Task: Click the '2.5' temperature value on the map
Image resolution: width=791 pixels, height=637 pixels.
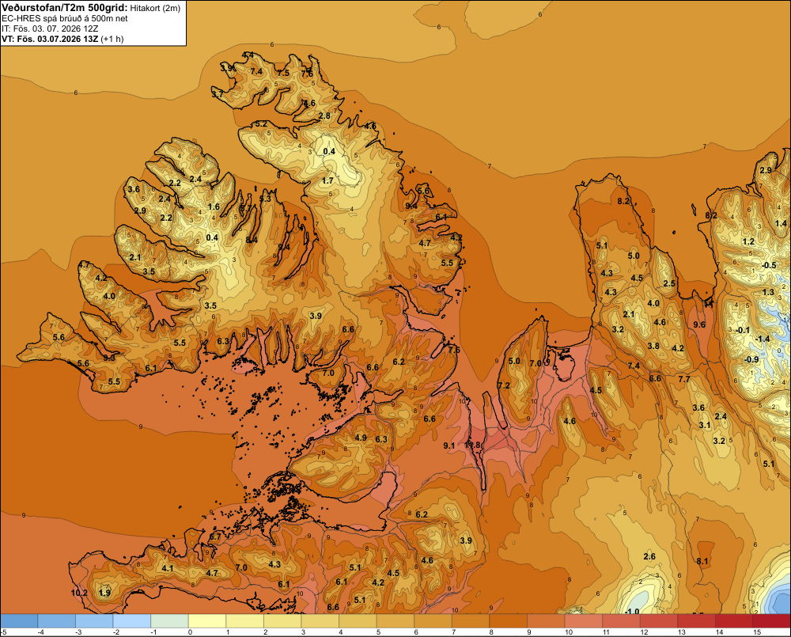Action: pos(669,283)
